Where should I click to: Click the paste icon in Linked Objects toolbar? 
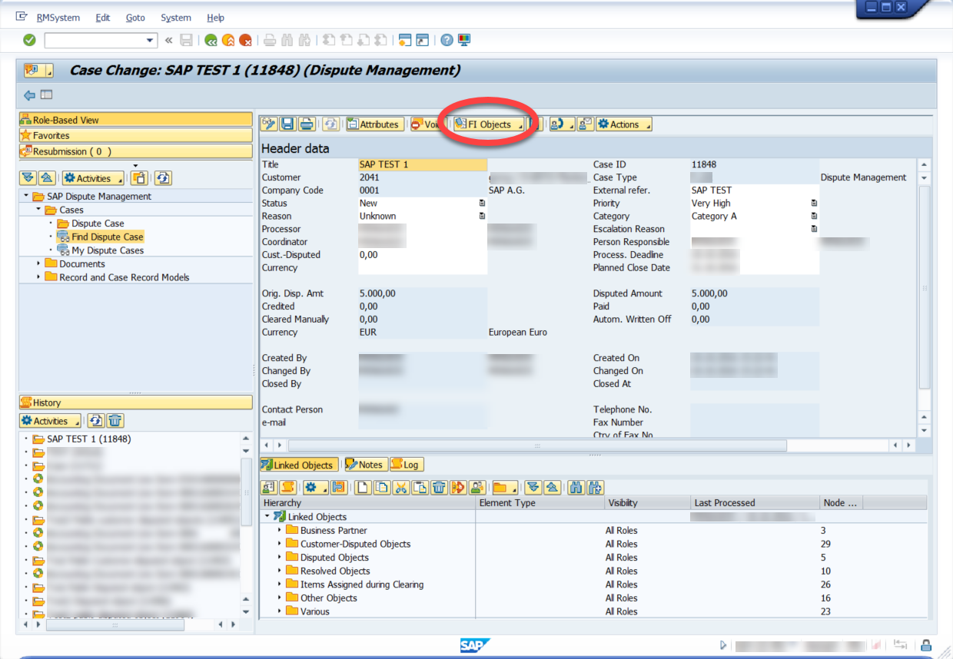coord(420,487)
